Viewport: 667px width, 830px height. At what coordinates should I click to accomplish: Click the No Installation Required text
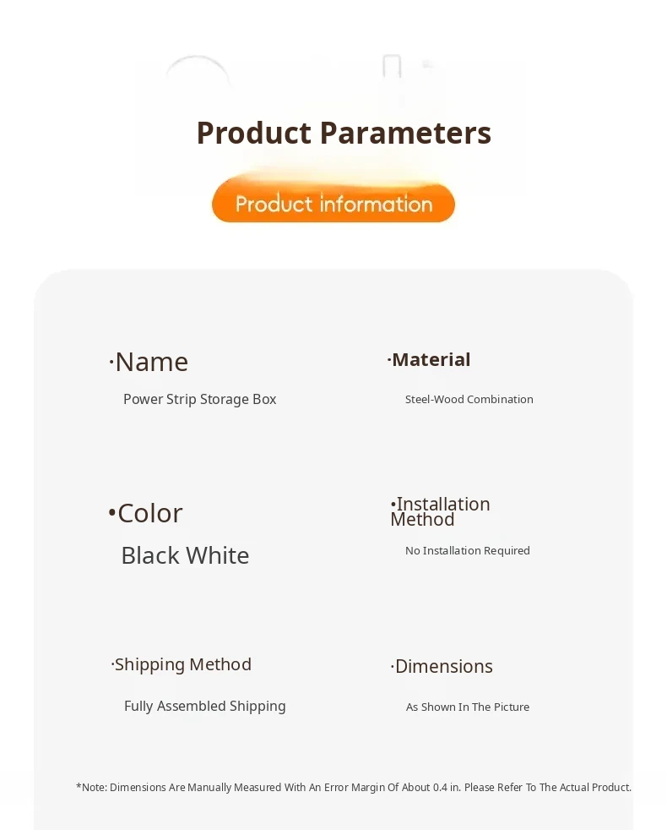(468, 550)
